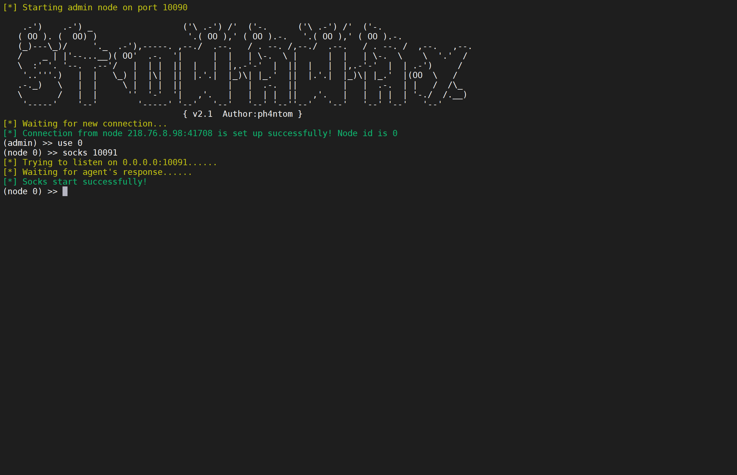Click the ASCII art letter X at banner end
This screenshot has height=475, width=737.
(x=444, y=75)
